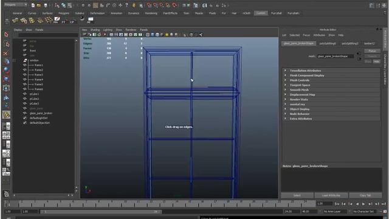389x219 pixels.
Task: Click the Select button at panel bottom
Action: coord(297,195)
